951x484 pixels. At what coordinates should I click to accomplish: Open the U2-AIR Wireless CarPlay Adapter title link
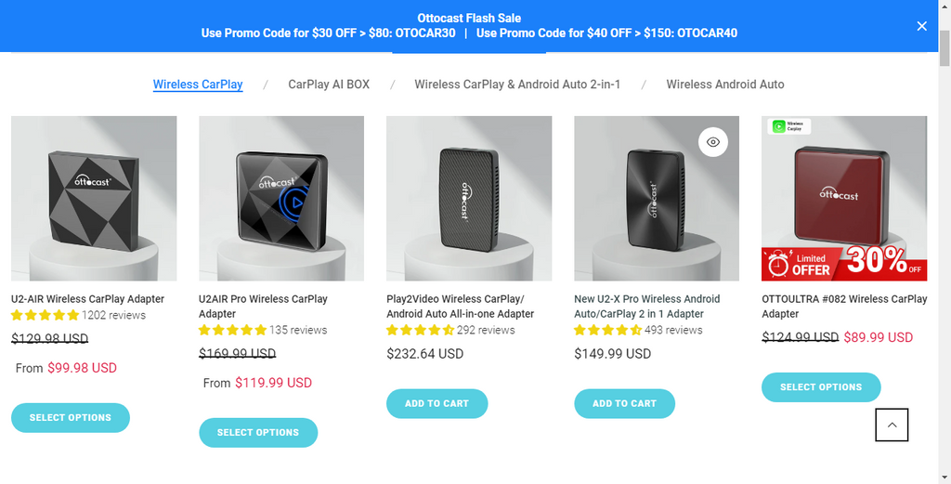(x=87, y=299)
